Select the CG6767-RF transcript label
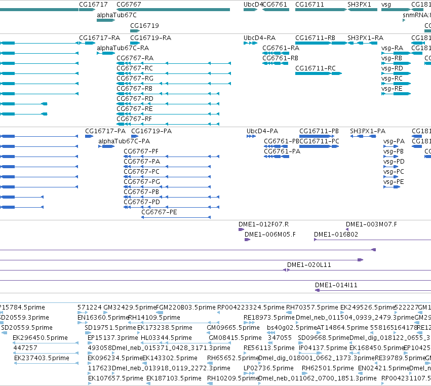This screenshot has height=386, width=431. click(134, 119)
